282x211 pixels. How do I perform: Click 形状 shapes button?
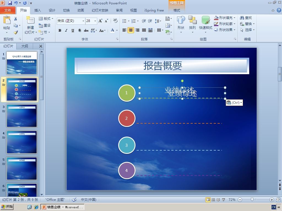181,24
